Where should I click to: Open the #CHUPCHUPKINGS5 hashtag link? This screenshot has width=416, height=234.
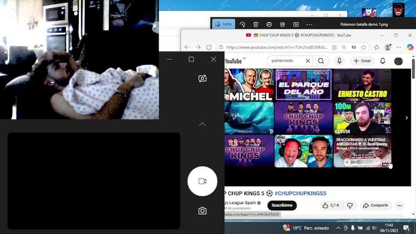coord(300,193)
